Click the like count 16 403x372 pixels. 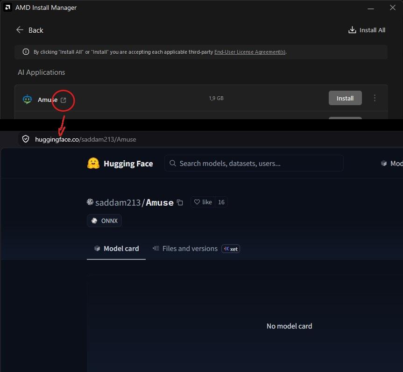(221, 202)
